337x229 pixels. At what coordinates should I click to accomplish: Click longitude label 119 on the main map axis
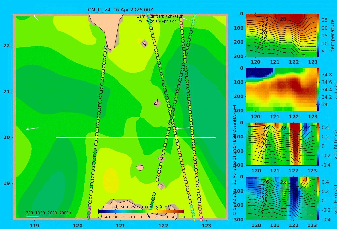34,226
